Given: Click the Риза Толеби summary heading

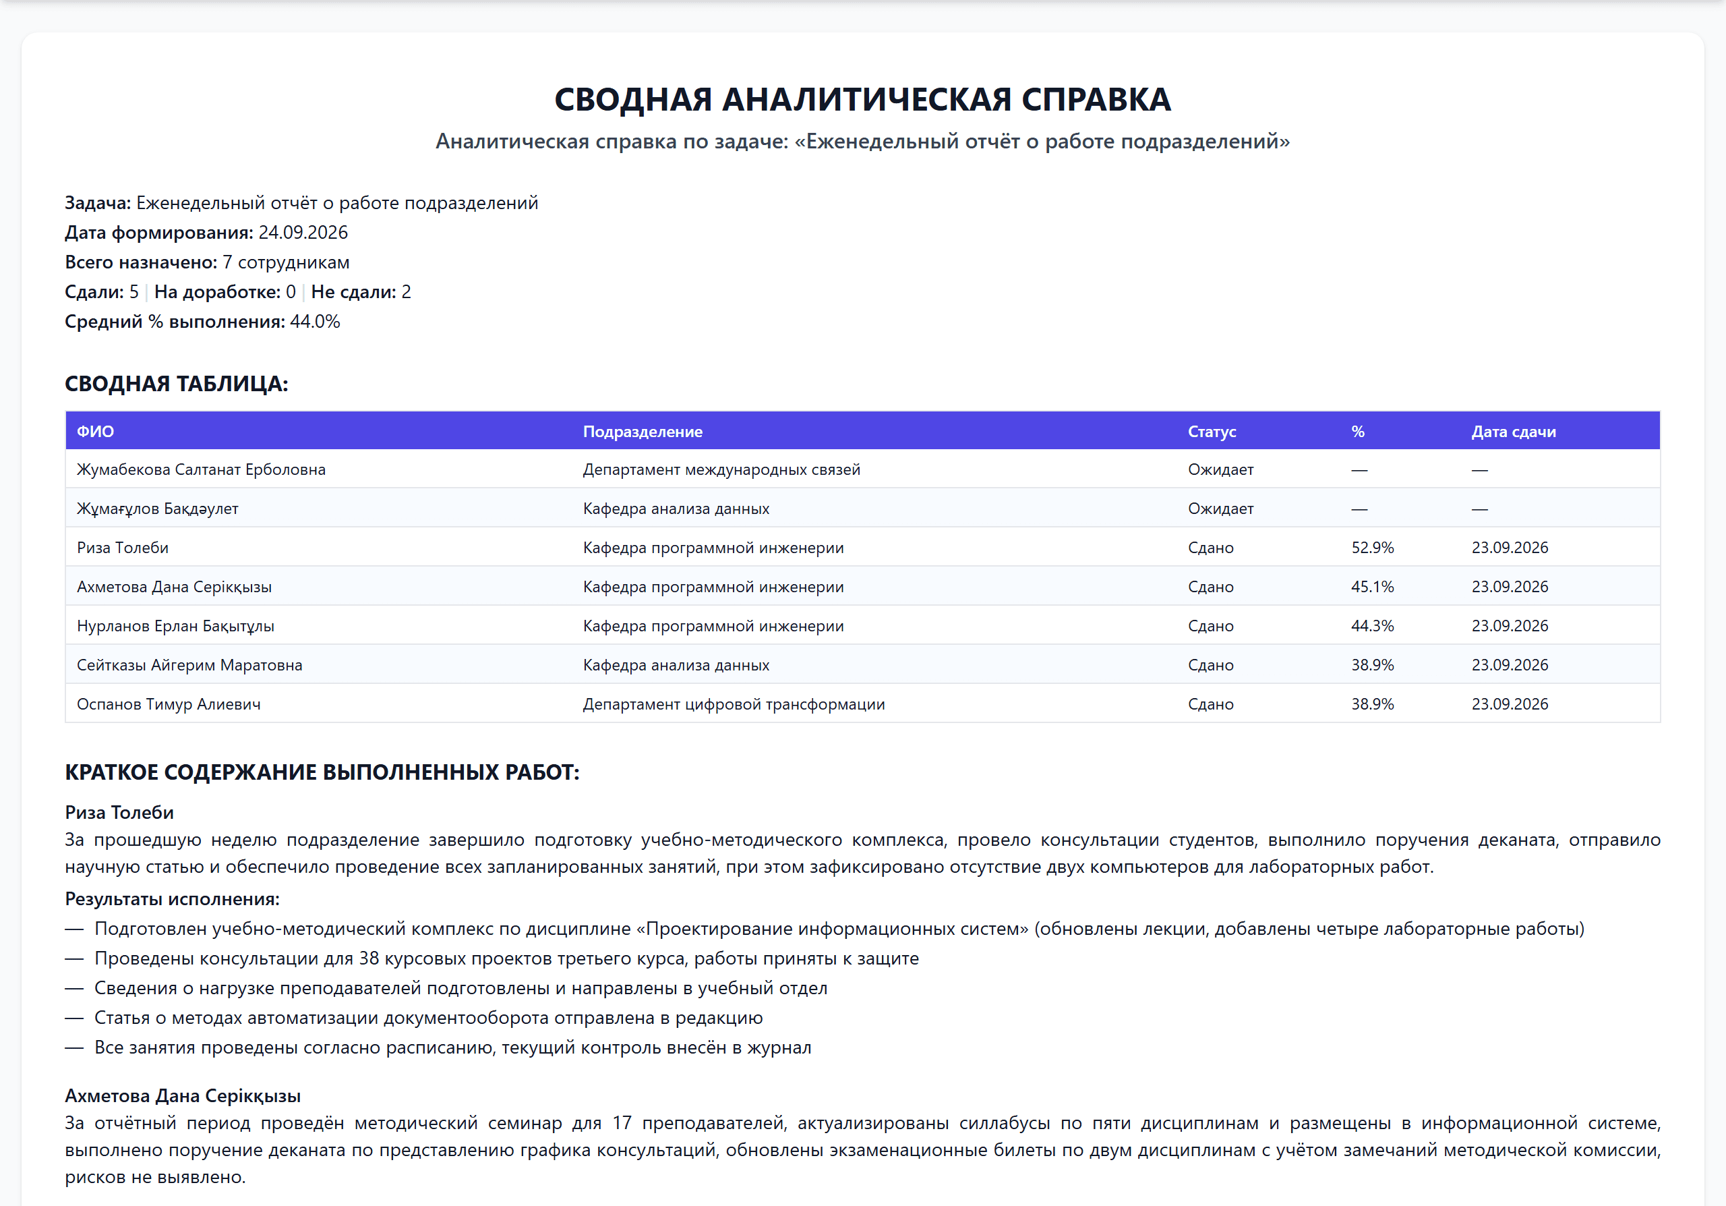Looking at the screenshot, I should point(119,813).
